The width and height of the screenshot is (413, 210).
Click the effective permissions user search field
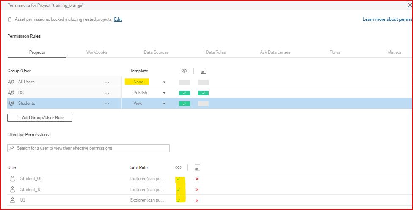88,148
